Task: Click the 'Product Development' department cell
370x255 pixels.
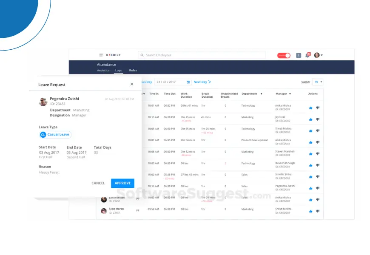Action: click(254, 140)
